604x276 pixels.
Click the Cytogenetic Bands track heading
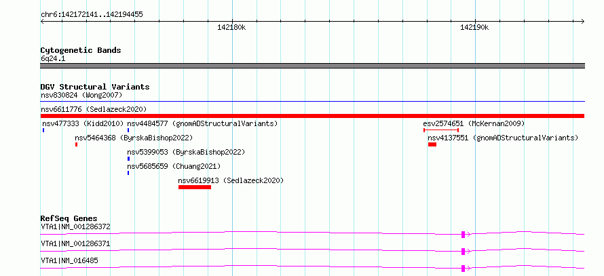(81, 50)
